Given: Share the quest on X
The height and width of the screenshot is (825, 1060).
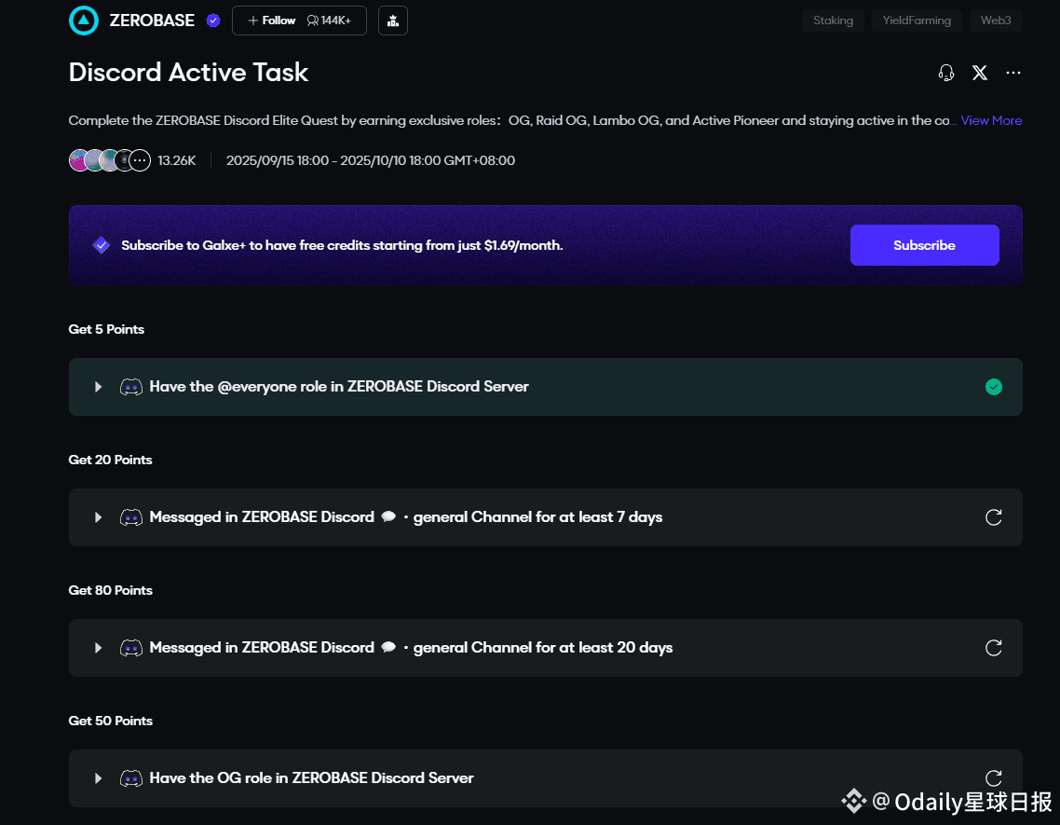Looking at the screenshot, I should coord(980,73).
